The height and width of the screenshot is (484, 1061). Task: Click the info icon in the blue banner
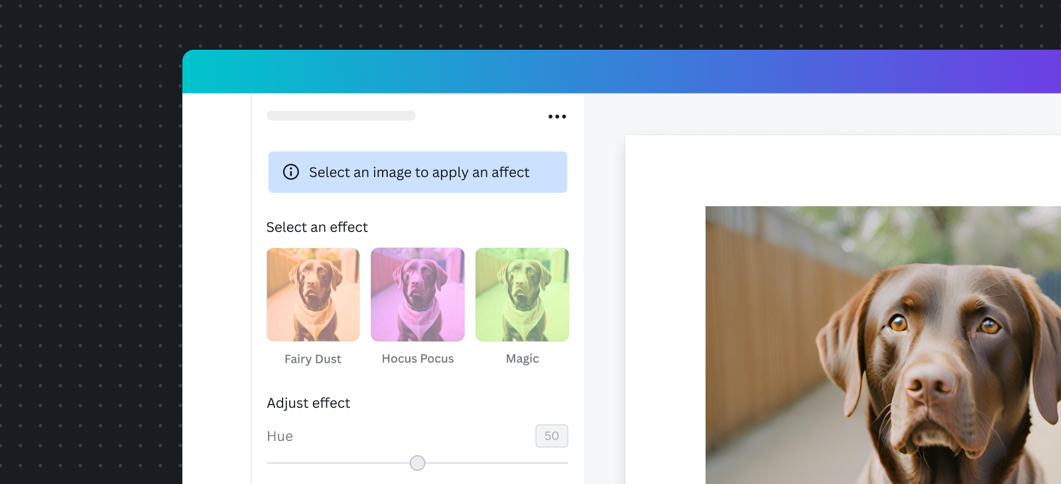[x=291, y=172]
